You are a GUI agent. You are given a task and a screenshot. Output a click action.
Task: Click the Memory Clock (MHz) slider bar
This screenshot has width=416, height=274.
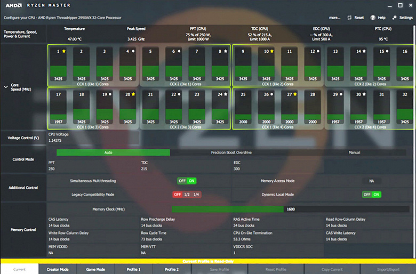290,209
